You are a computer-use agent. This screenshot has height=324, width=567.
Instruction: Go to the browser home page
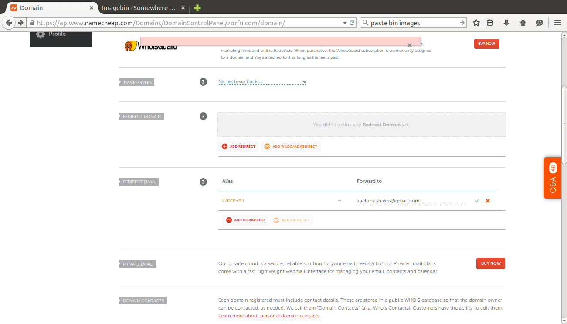pyautogui.click(x=523, y=23)
